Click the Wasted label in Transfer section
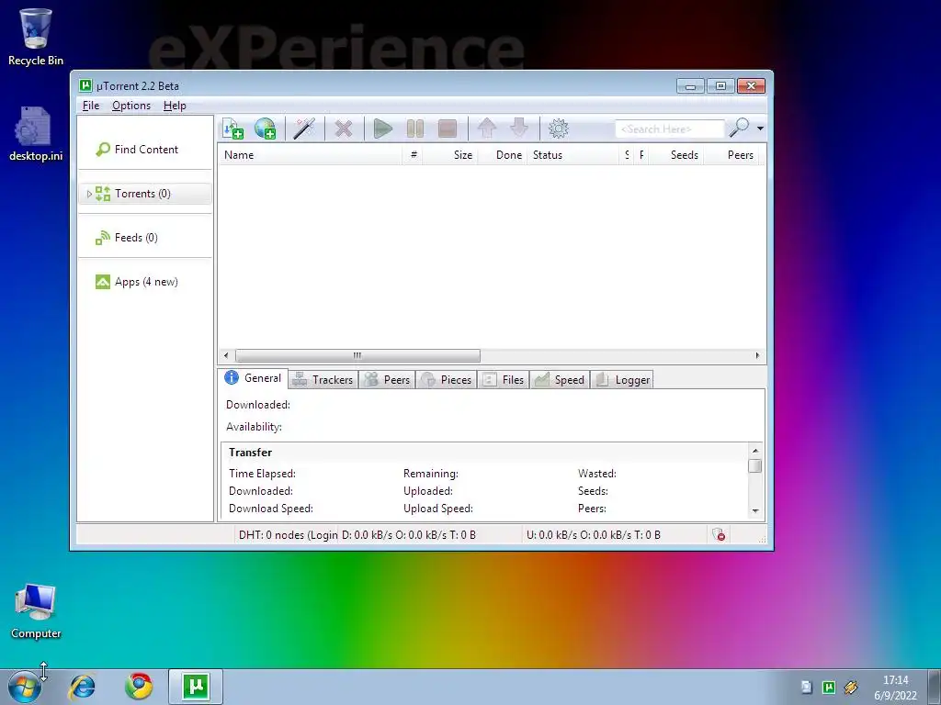 click(597, 474)
